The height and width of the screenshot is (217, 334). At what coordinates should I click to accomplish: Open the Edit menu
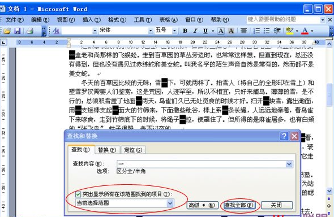[40, 20]
